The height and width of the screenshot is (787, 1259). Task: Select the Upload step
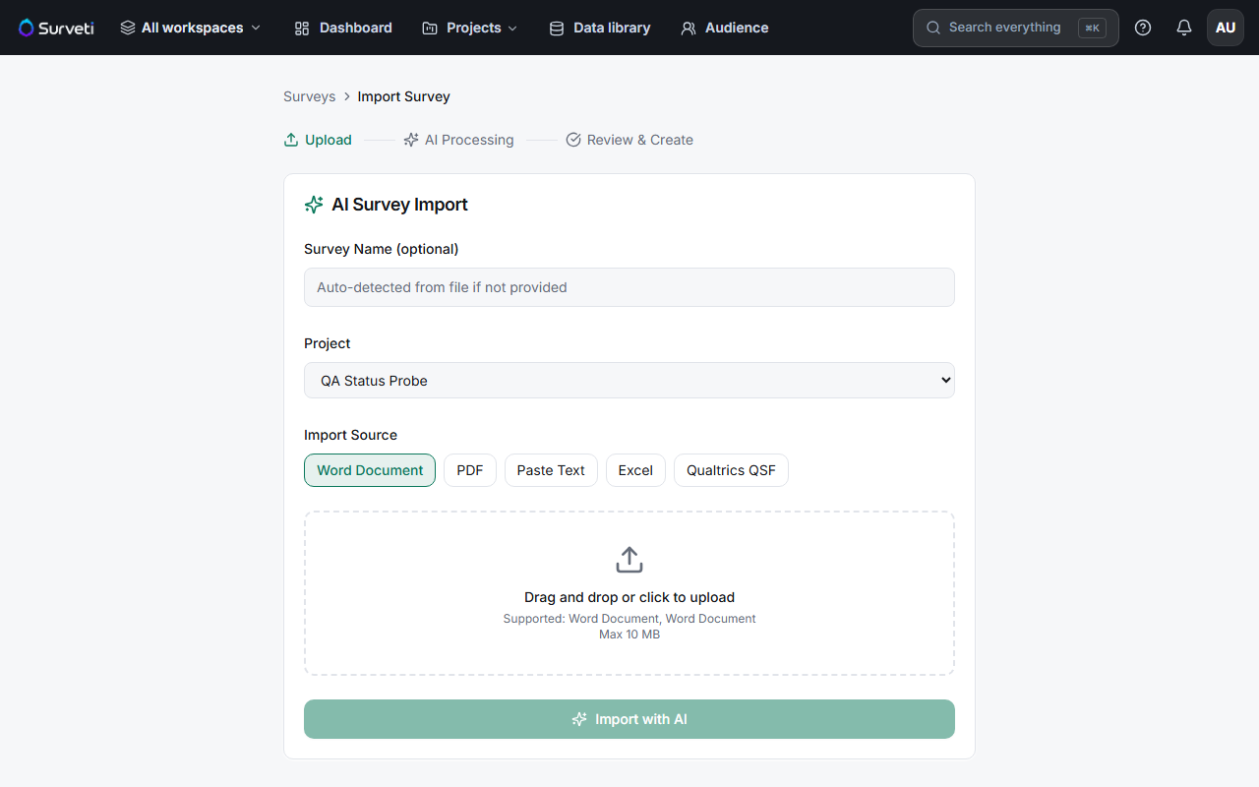(x=318, y=140)
